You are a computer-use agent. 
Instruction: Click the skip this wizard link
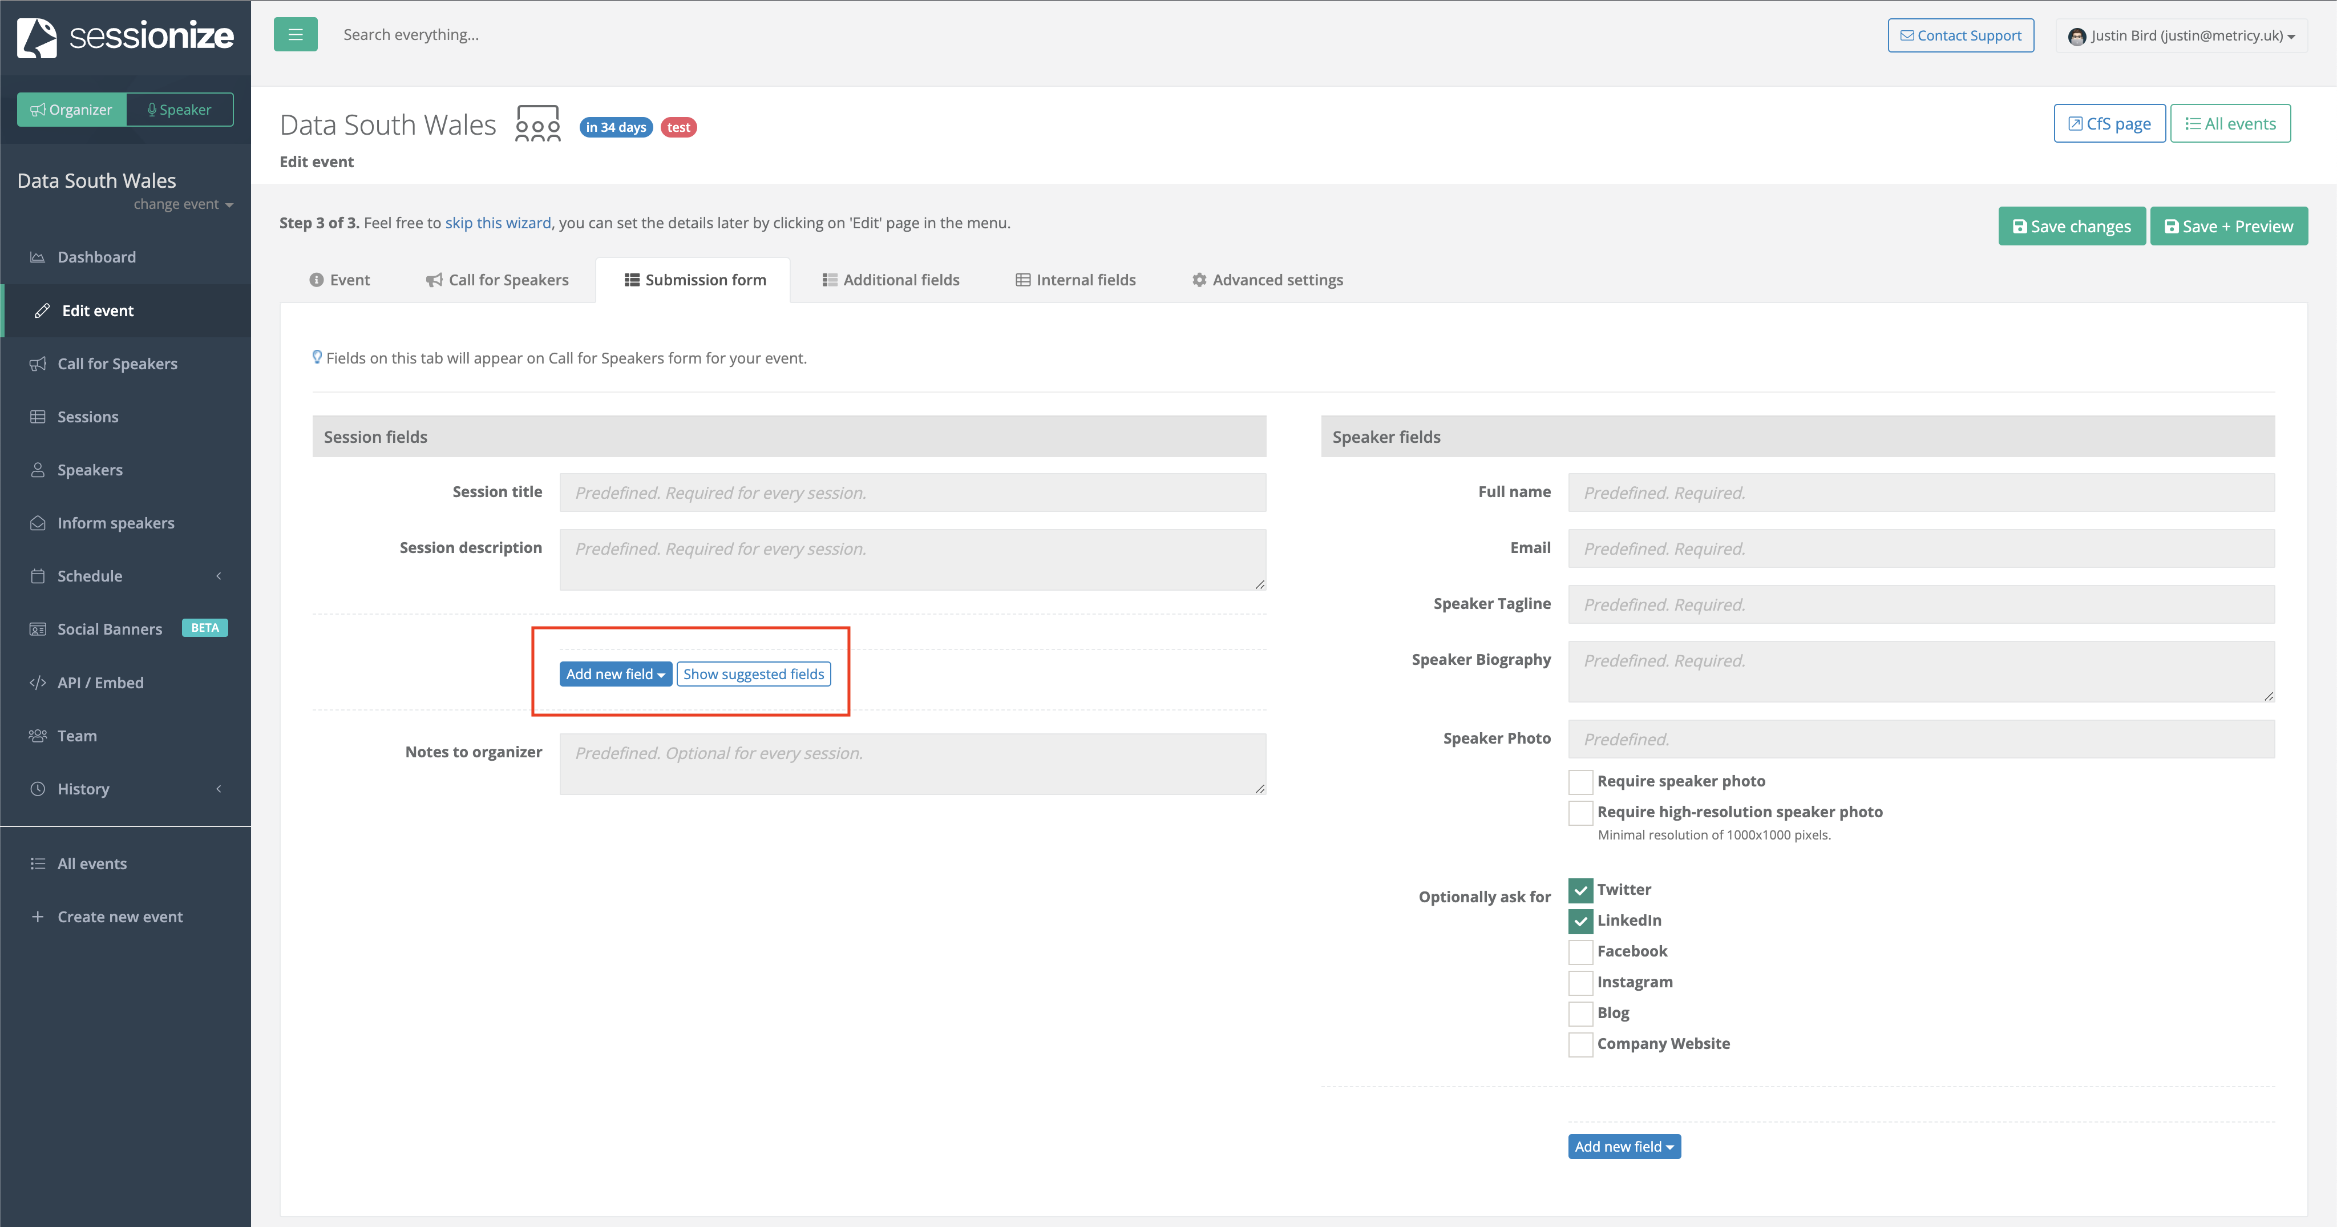click(x=498, y=223)
